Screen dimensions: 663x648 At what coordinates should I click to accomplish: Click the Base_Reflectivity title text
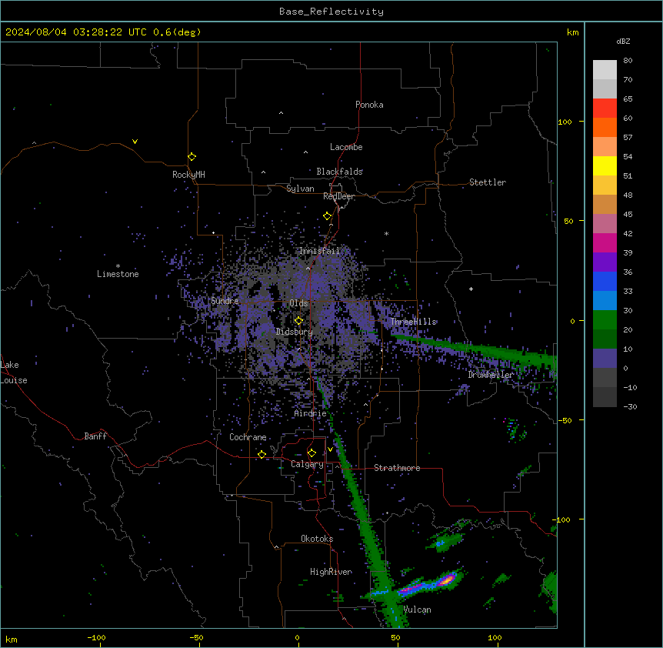coord(331,12)
